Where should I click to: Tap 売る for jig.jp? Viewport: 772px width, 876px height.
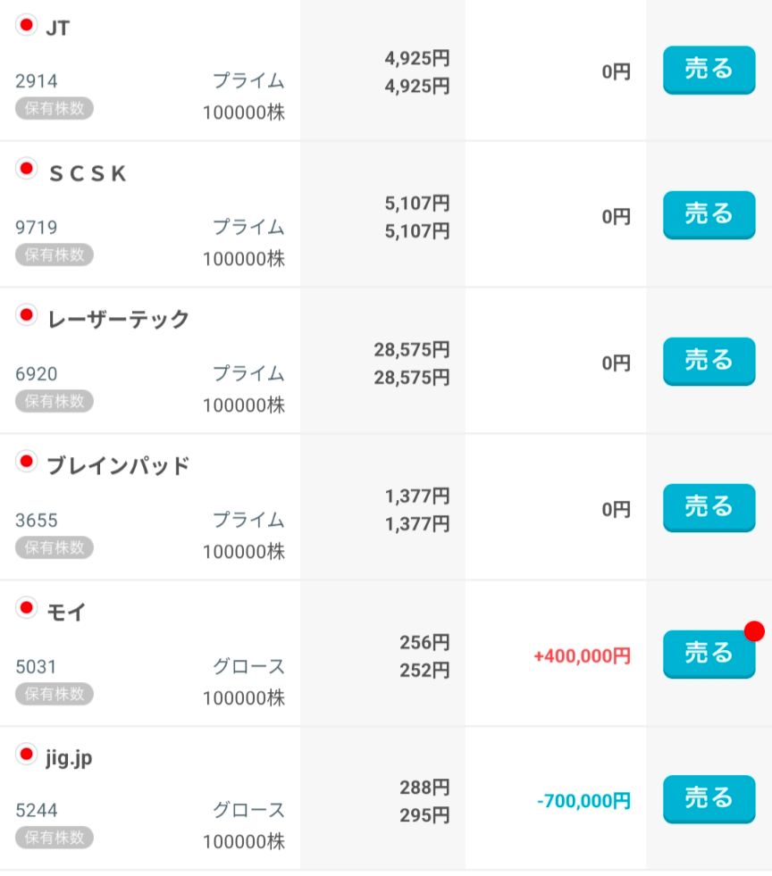pos(709,799)
